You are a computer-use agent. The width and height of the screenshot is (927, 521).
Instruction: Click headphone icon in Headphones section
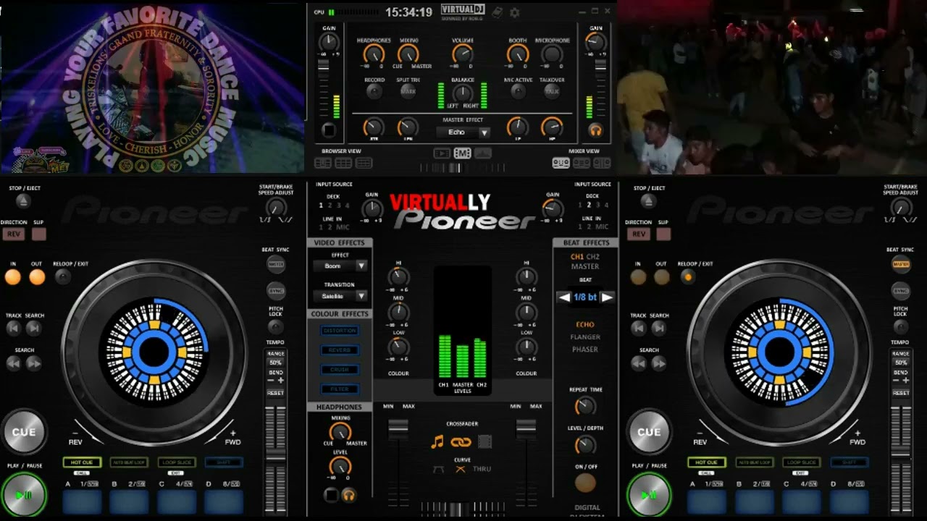coord(349,496)
